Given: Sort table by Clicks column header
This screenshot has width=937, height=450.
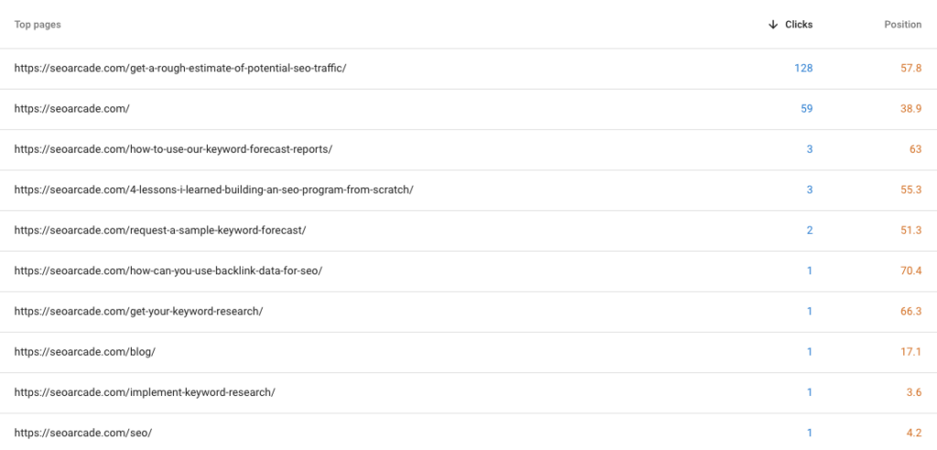Looking at the screenshot, I should 798,25.
